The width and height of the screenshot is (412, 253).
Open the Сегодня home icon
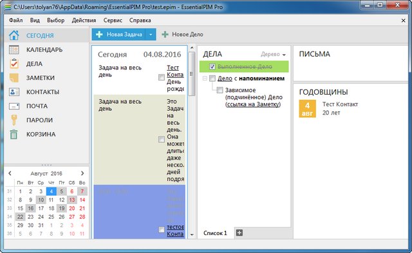click(14, 35)
